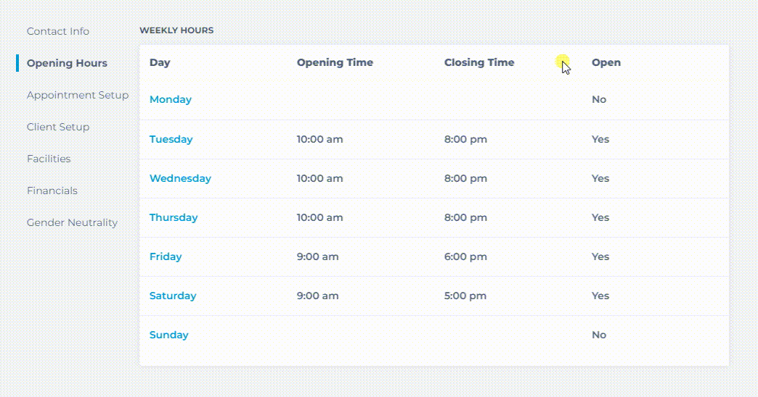The height and width of the screenshot is (397, 758).
Task: Click the Opening Time column header
Action: pos(335,63)
